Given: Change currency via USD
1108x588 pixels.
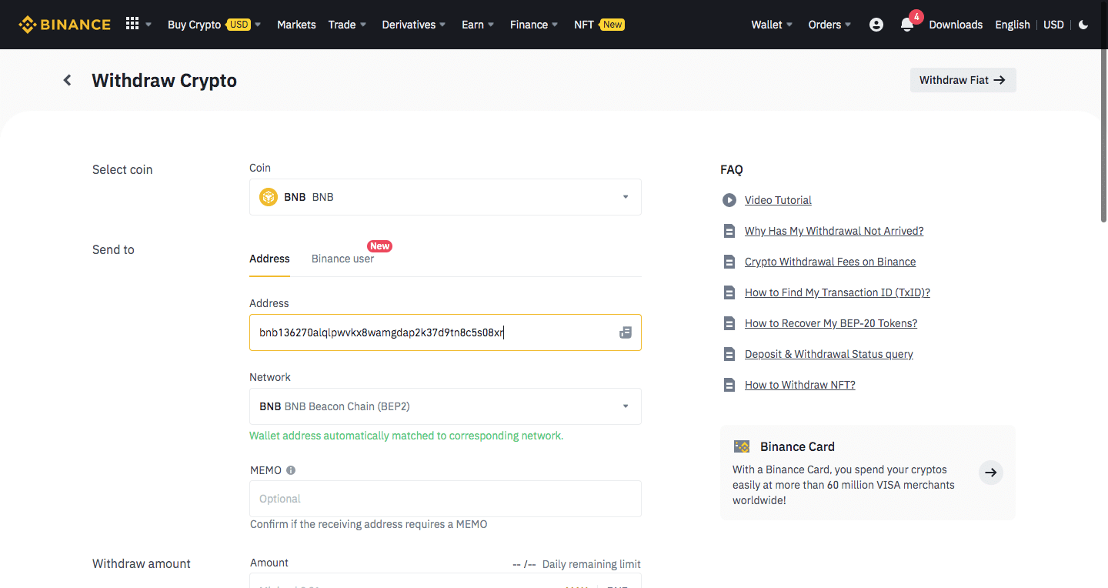Looking at the screenshot, I should click(1053, 25).
